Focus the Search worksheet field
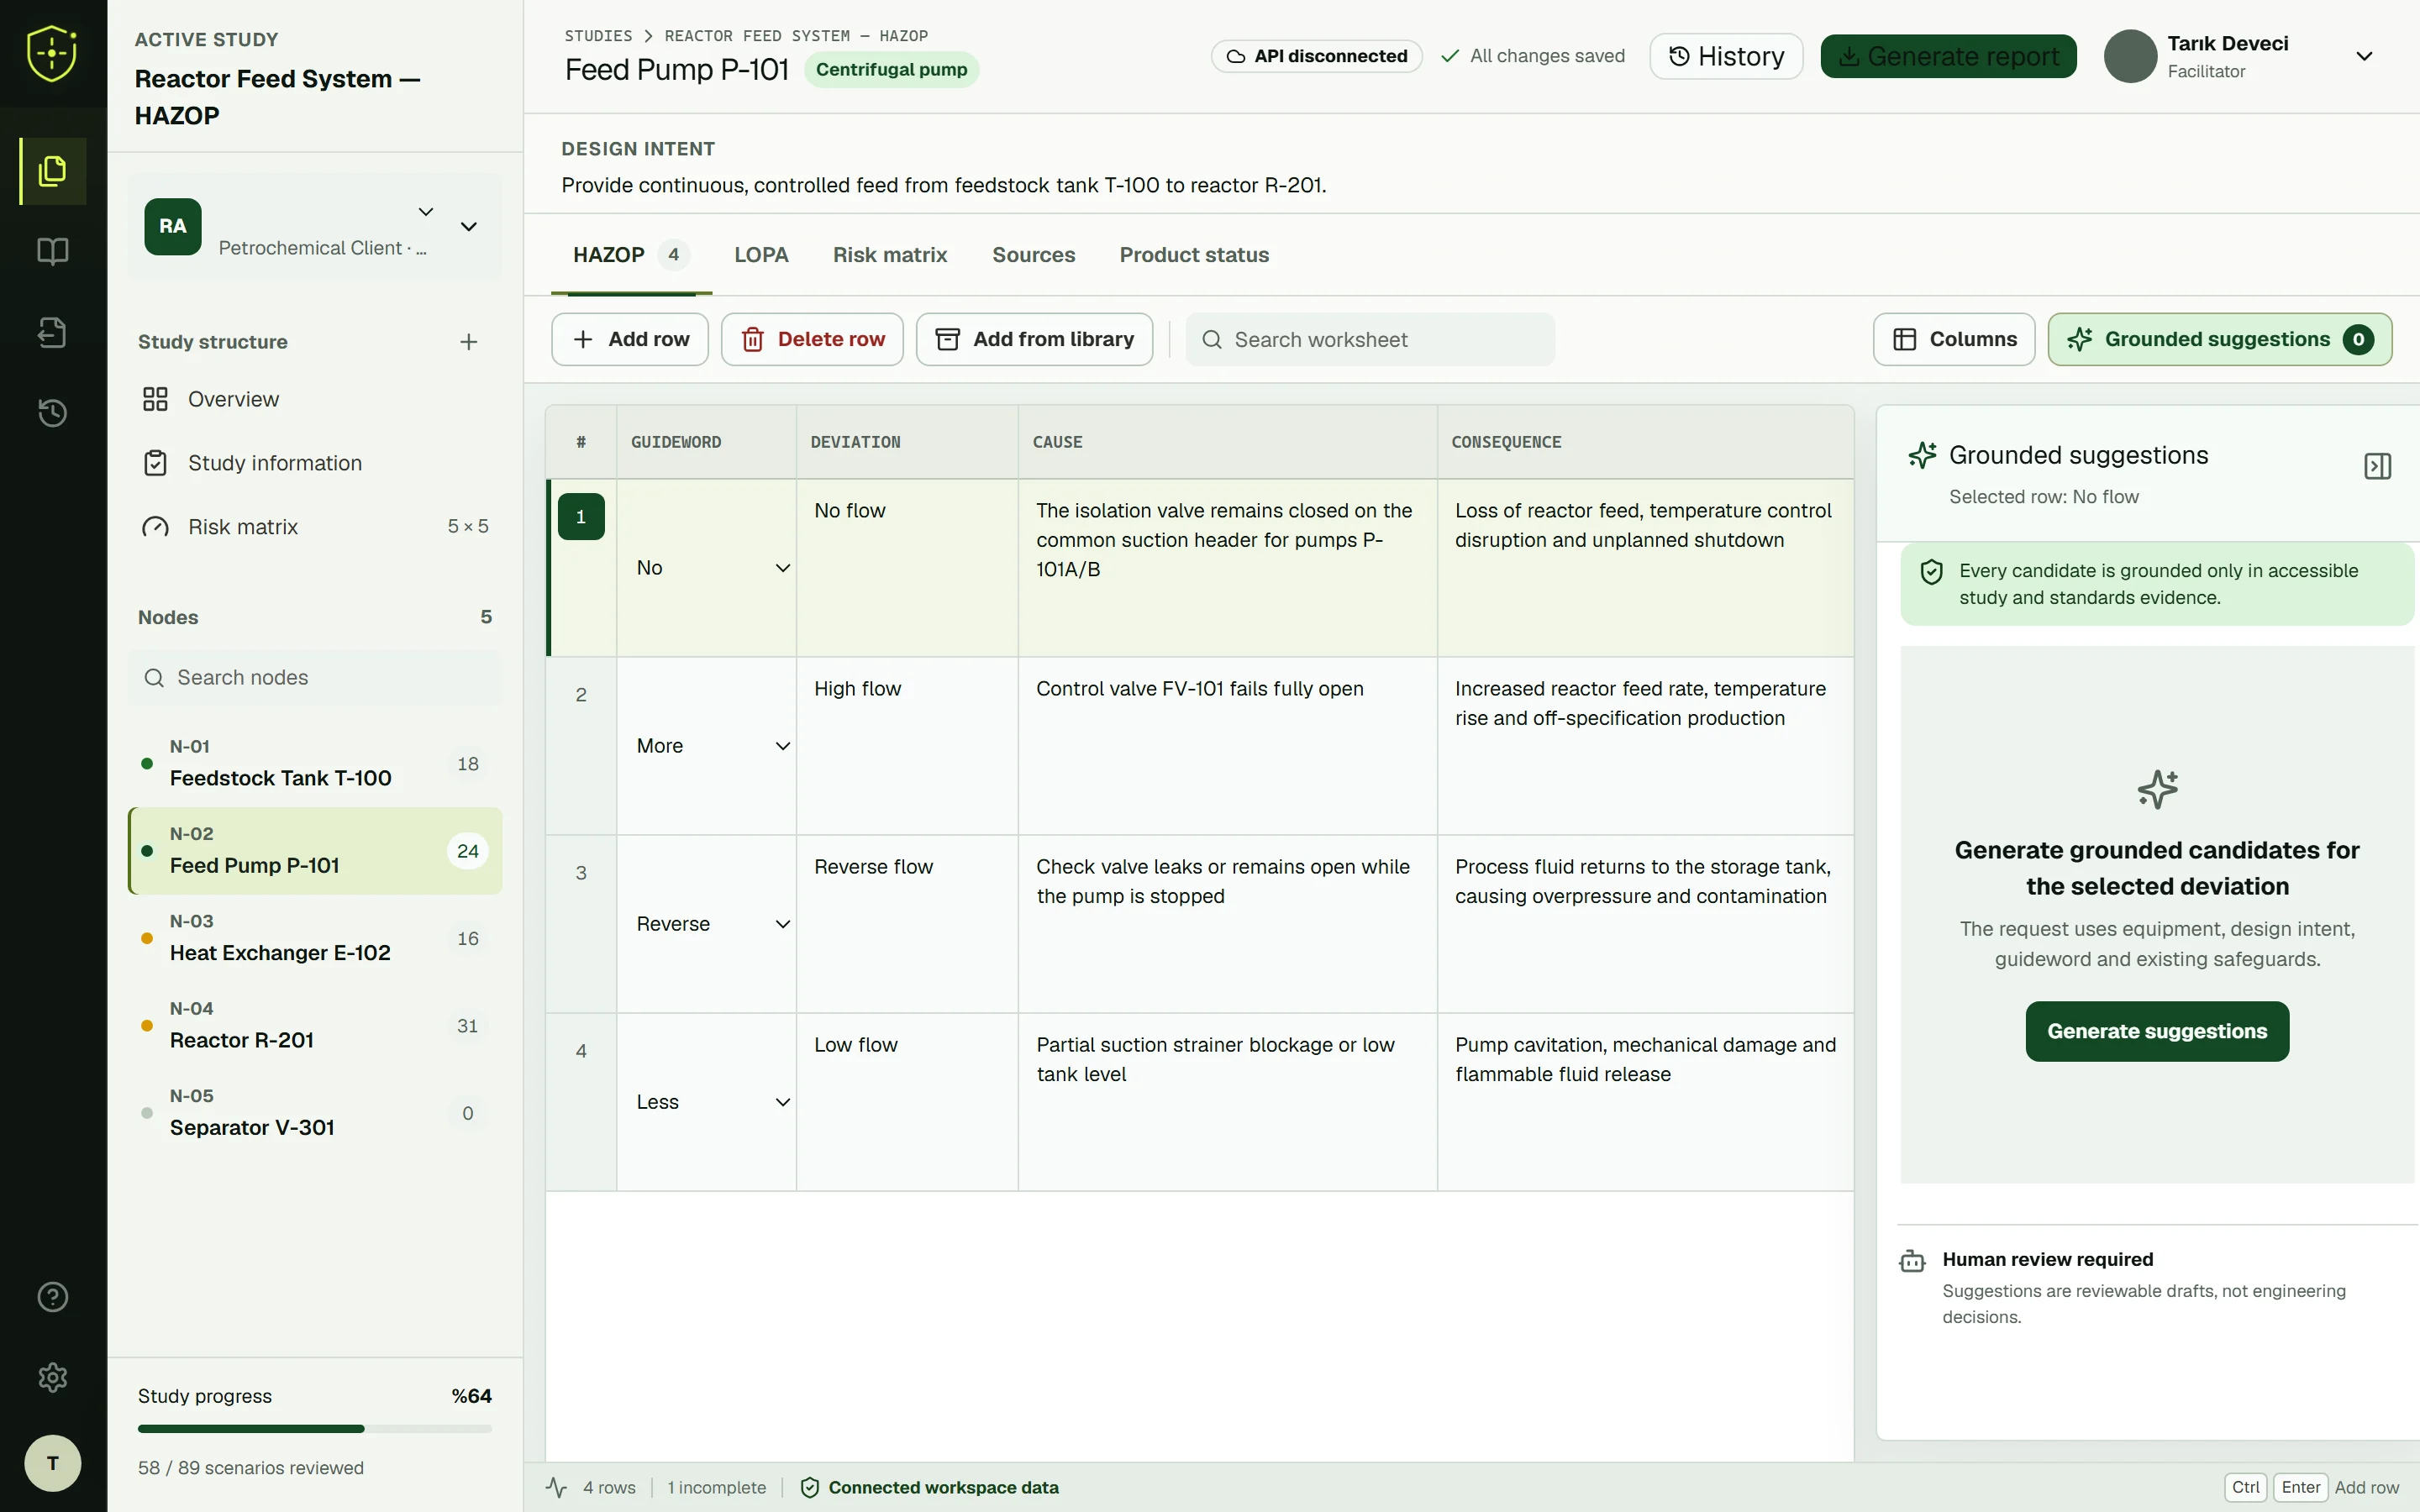 [x=1370, y=340]
